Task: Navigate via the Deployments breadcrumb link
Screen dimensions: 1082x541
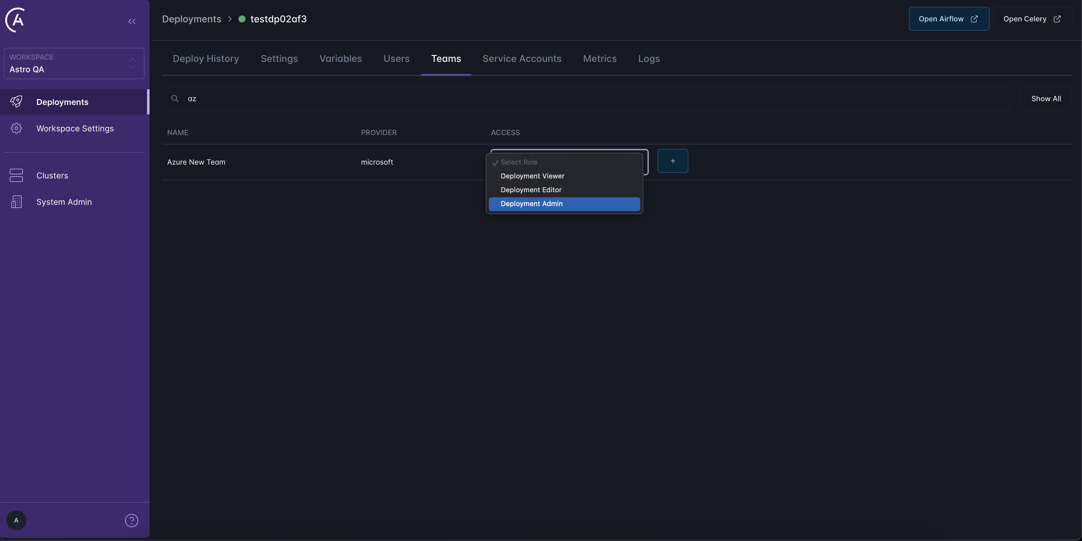Action: point(192,19)
